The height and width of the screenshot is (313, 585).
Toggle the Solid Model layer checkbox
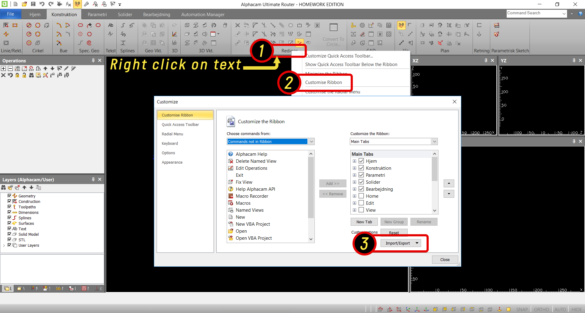pos(9,234)
